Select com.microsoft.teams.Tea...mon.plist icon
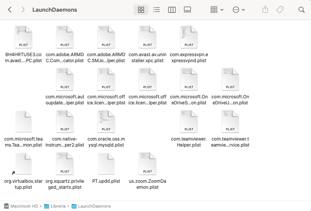 pos(23,121)
